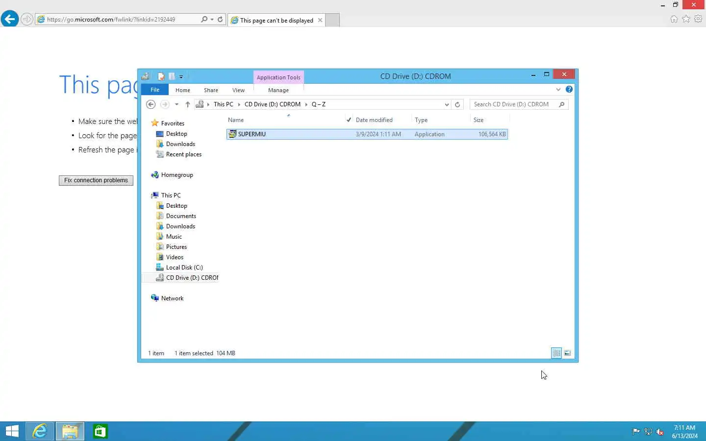Open Customize Quick Access Toolbar dropdown

(x=181, y=76)
